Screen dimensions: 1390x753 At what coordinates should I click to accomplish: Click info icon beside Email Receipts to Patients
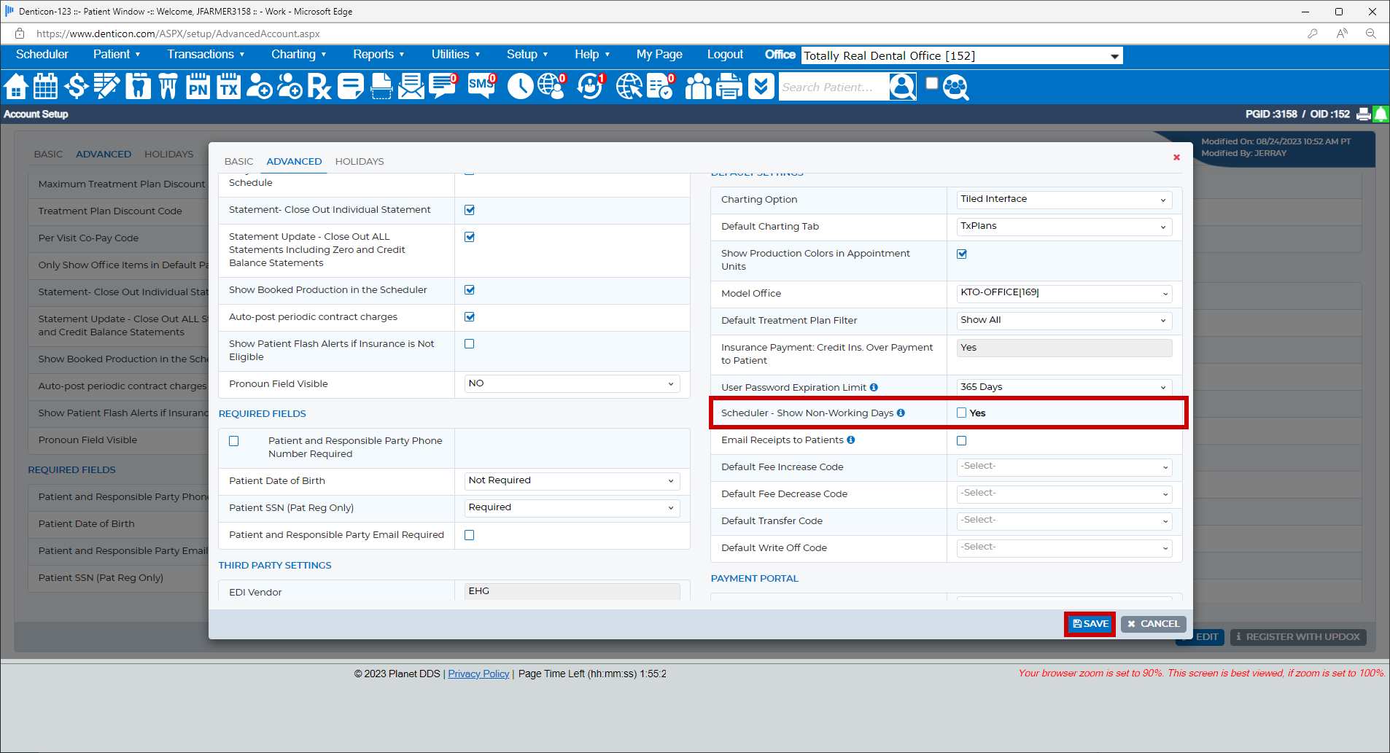pyautogui.click(x=851, y=440)
